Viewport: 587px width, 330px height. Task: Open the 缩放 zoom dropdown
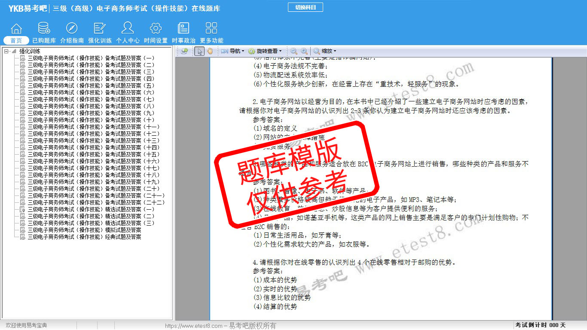[325, 51]
